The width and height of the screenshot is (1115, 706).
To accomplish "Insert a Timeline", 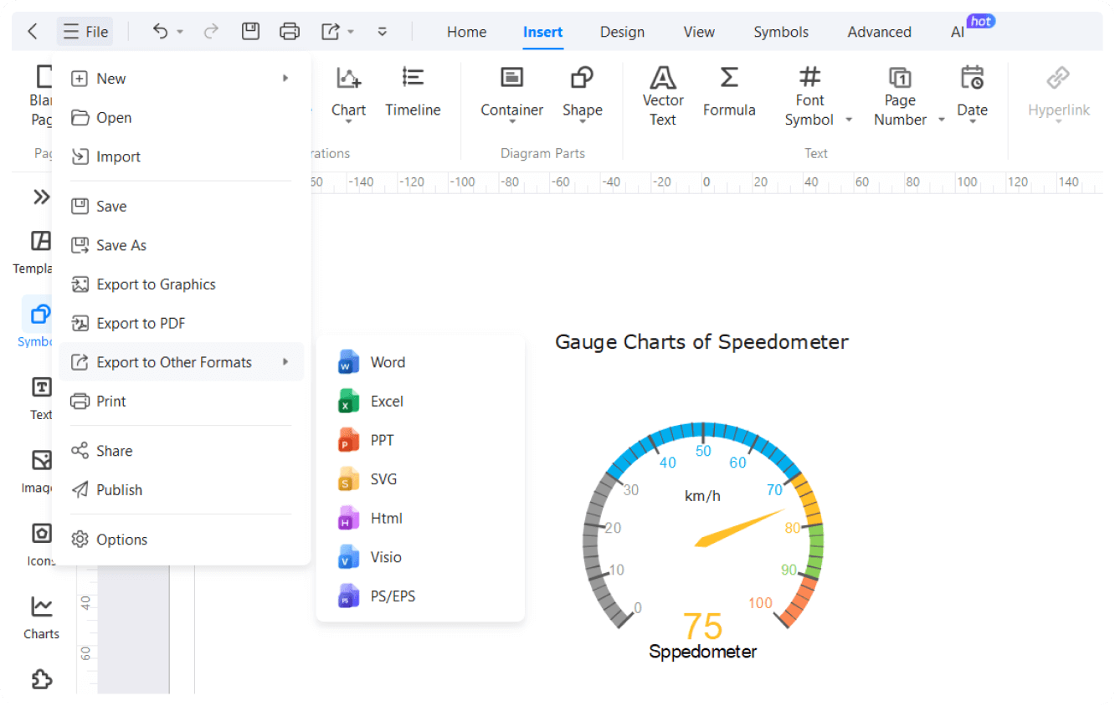I will (x=413, y=90).
